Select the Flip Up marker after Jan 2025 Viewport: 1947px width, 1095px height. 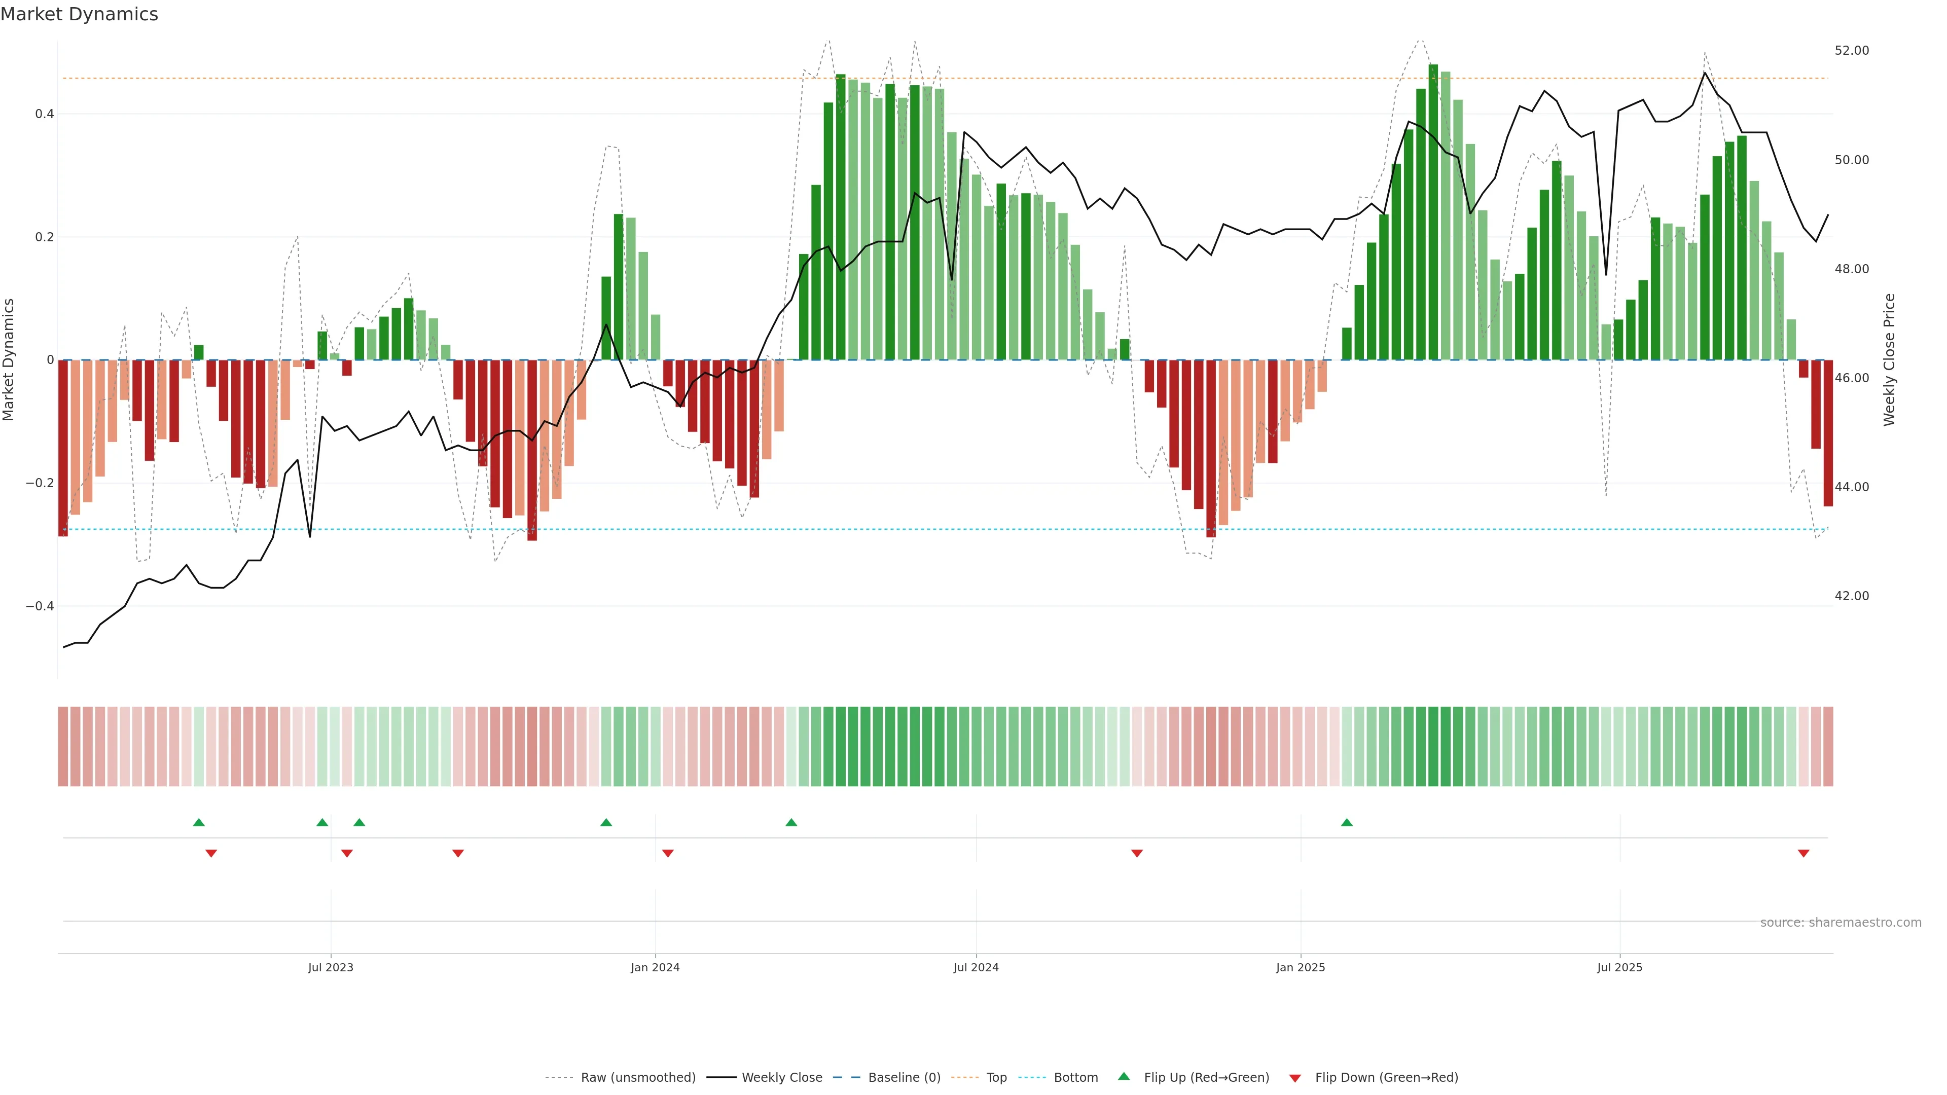[x=1347, y=822]
